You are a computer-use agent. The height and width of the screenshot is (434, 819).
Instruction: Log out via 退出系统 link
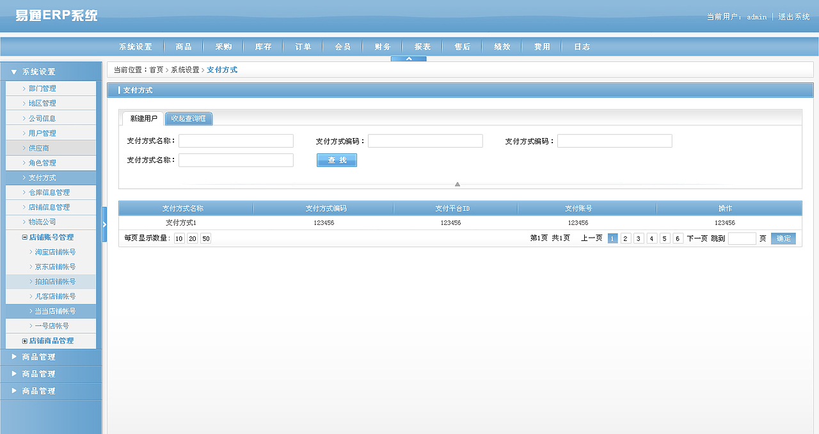point(794,17)
